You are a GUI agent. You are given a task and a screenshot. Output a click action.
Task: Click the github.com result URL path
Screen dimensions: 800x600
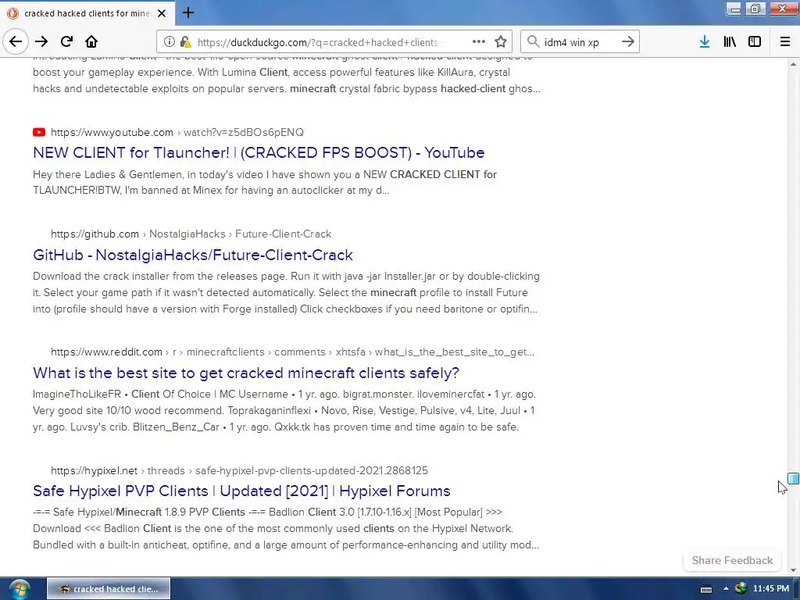point(191,234)
